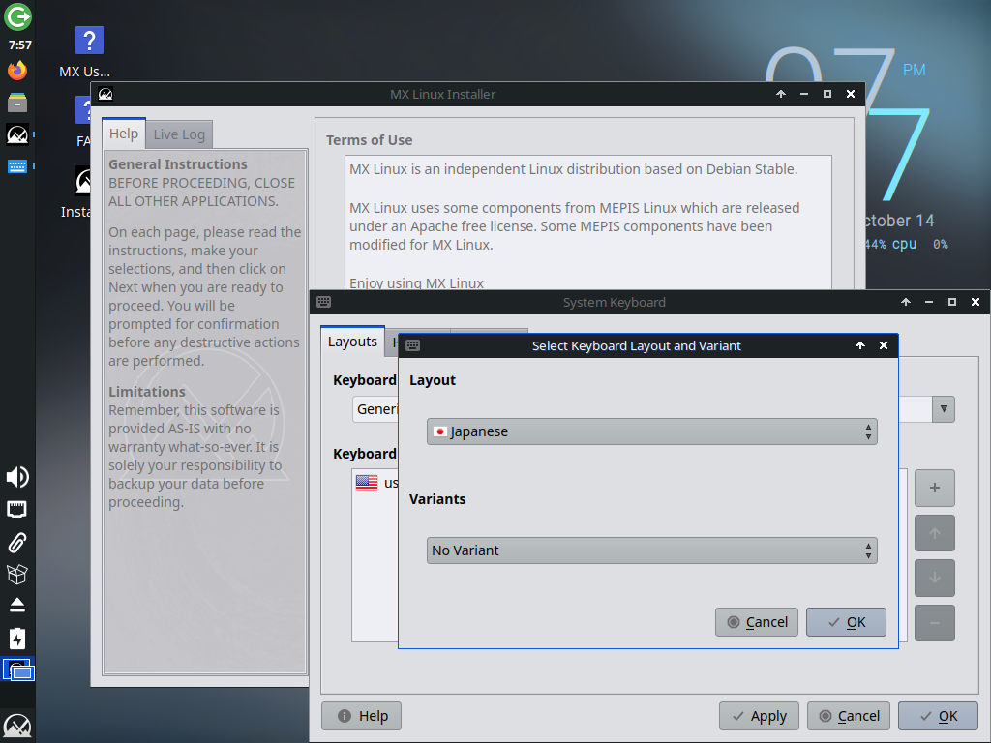
Task: Click the Japan flag in Layout combo
Action: tap(440, 431)
